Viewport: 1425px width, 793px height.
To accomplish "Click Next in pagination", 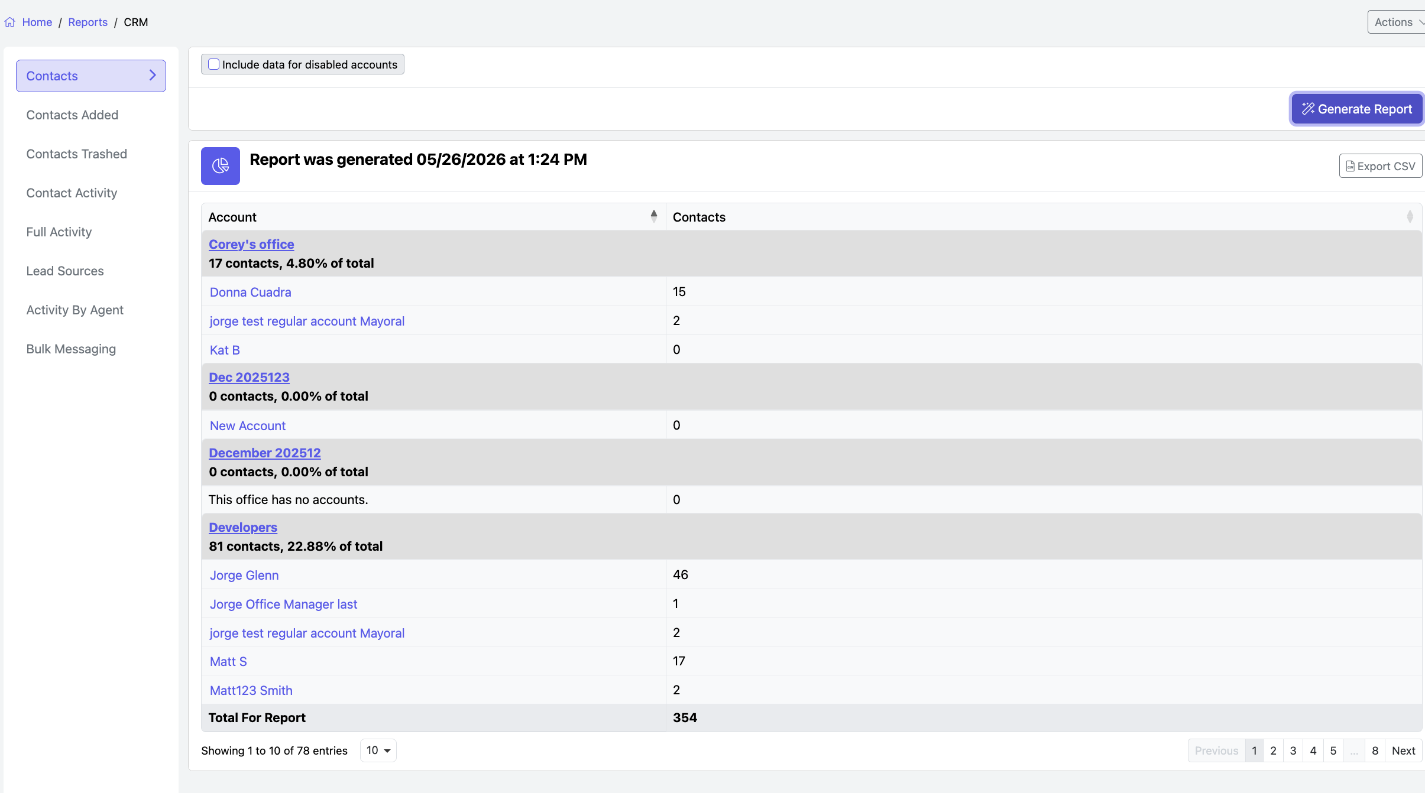I will tap(1403, 750).
